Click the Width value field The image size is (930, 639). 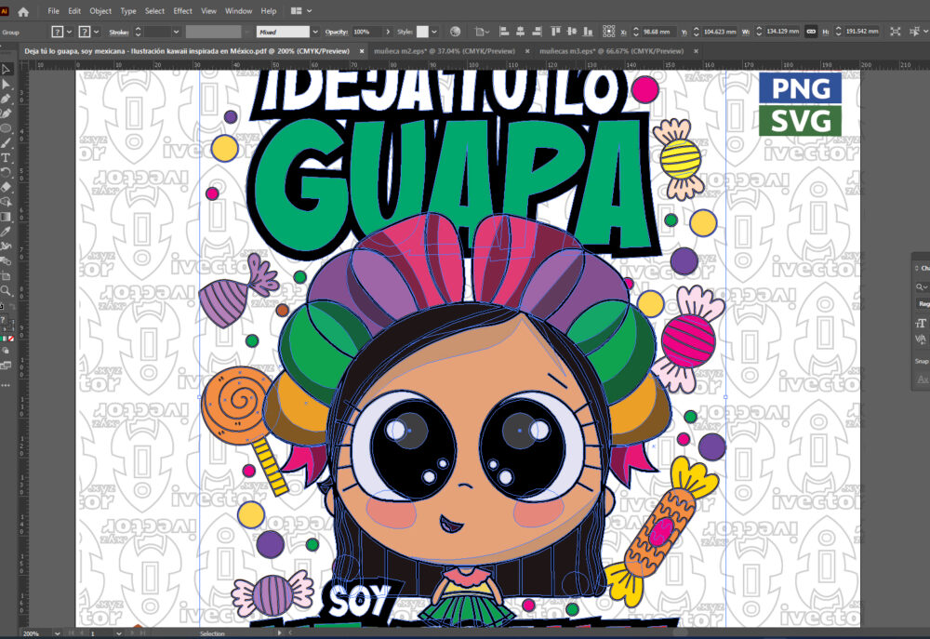[x=782, y=32]
